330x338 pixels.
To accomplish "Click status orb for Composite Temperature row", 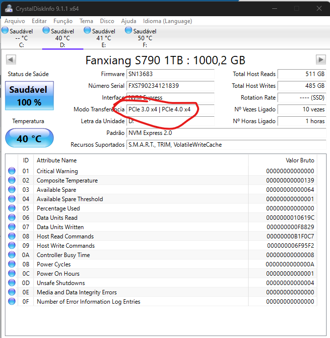I will click(x=12, y=180).
